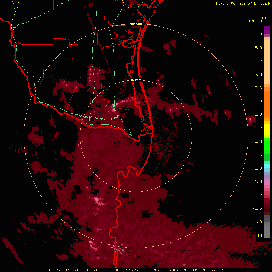The image size is (272, 272).
Task: Click the bright green color bar segment
Action: 267,146
